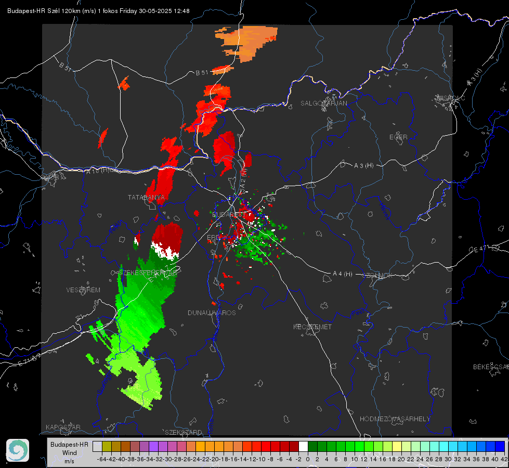Select the cyan swatch between 28 and 30
Image resolution: width=509 pixels, height=468 pixels.
coord(444,446)
